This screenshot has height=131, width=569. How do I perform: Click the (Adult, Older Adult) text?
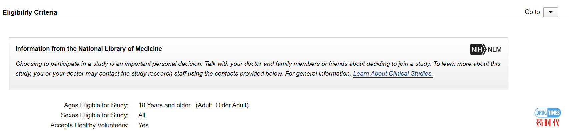[222, 105]
